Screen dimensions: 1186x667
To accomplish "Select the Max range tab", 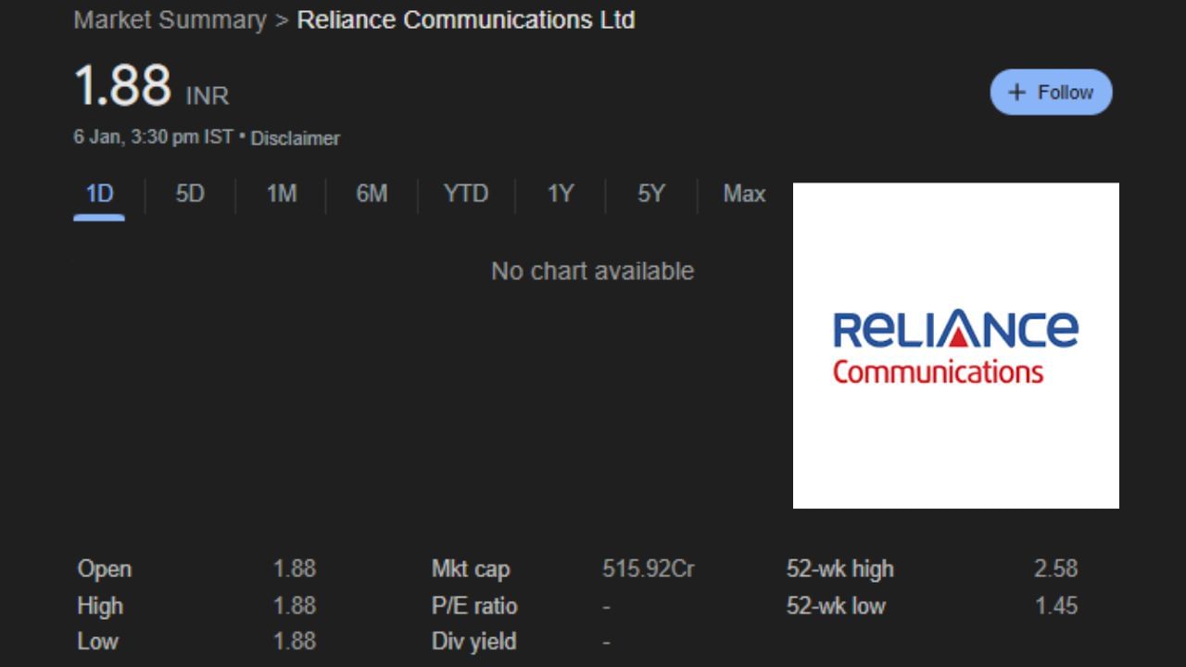I will click(744, 194).
